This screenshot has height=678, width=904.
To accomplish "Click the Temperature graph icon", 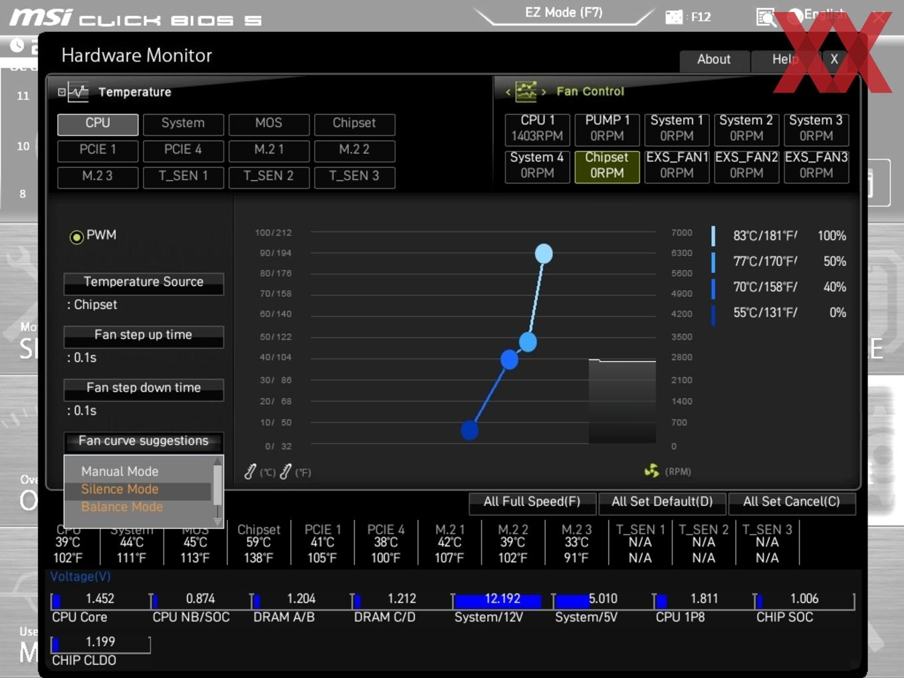I will pos(78,92).
